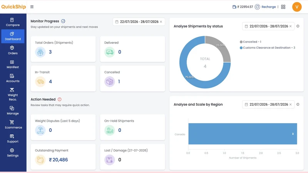Click the Cancelled count 1
Image resolution: width=308 pixels, height=173 pixels.
[x=119, y=82]
